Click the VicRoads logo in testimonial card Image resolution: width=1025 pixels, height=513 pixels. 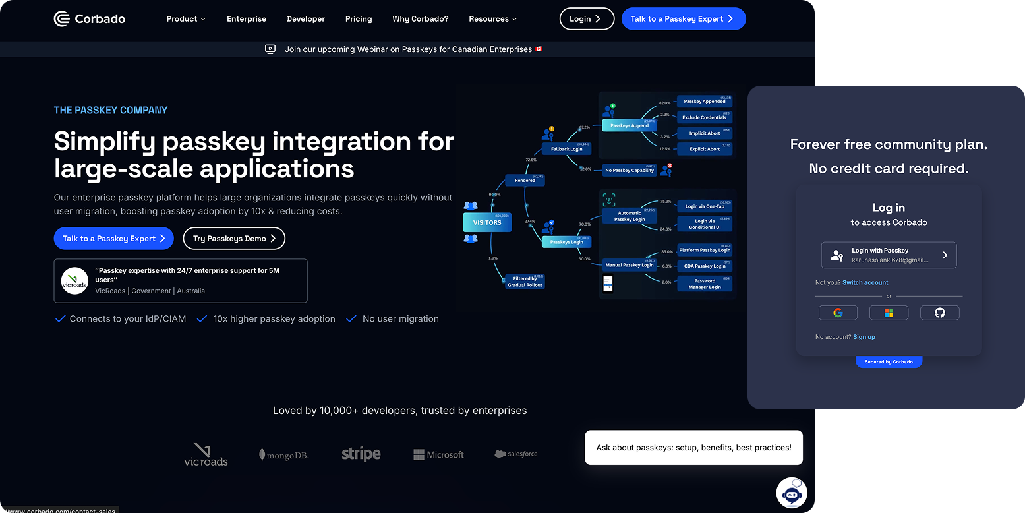tap(74, 281)
